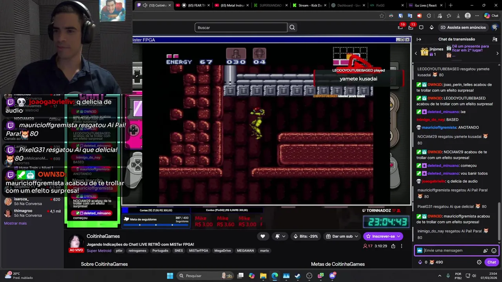
Task: Open the CoitinhaGames channel name link
Action: point(103,236)
